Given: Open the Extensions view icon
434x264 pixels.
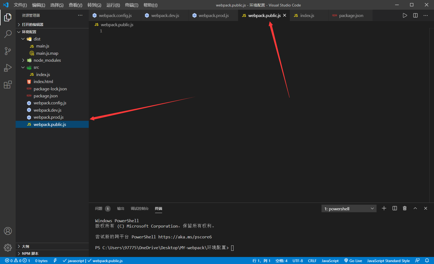Looking at the screenshot, I should 8,85.
